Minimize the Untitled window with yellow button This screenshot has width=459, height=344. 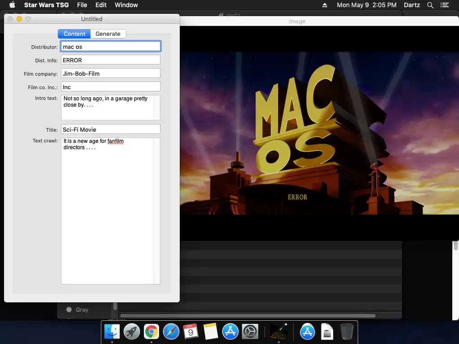click(x=19, y=19)
